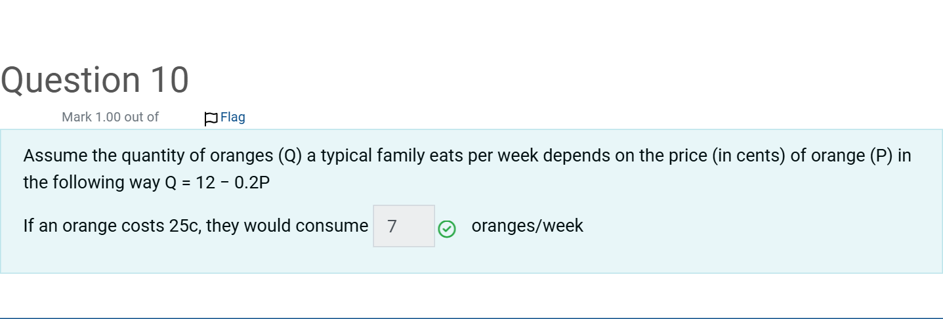This screenshot has height=319, width=943.
Task: Click the word Question in the heading
Action: 71,80
